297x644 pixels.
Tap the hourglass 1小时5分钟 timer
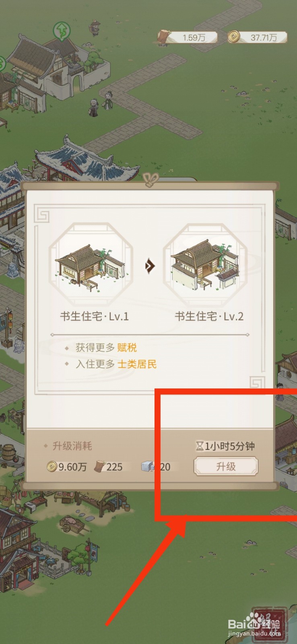tap(225, 446)
